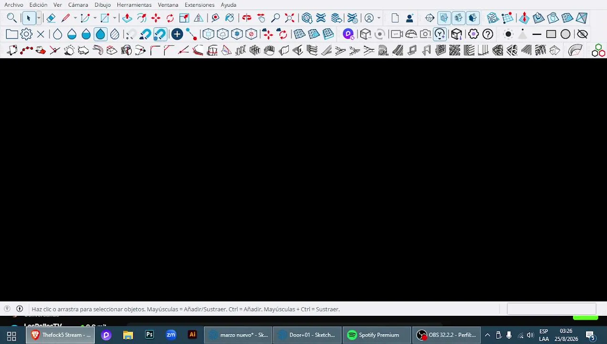The width and height of the screenshot is (607, 344).
Task: Activate the Orbit camera tool
Action: pyautogui.click(x=247, y=18)
